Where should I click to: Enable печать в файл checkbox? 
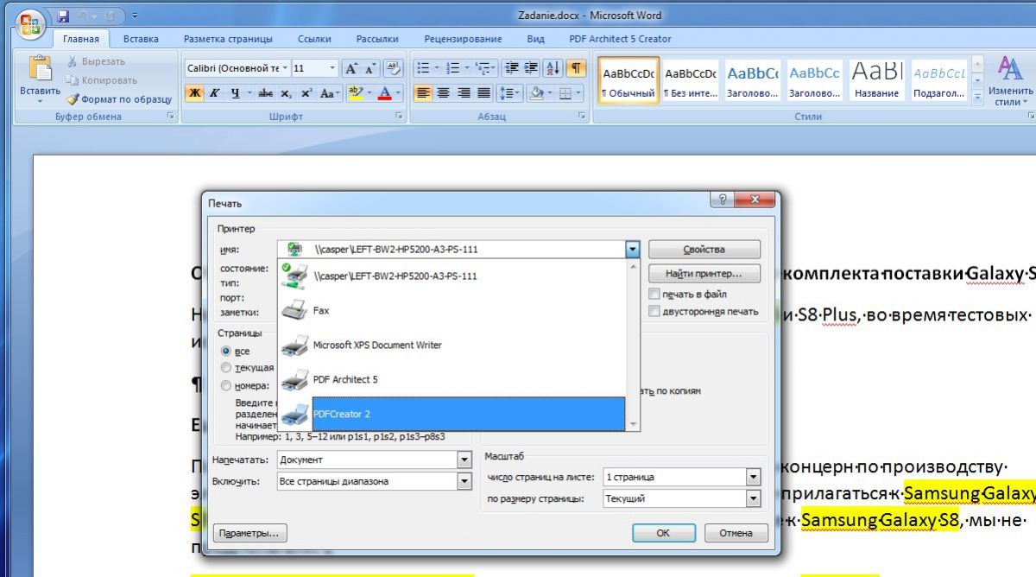(654, 295)
